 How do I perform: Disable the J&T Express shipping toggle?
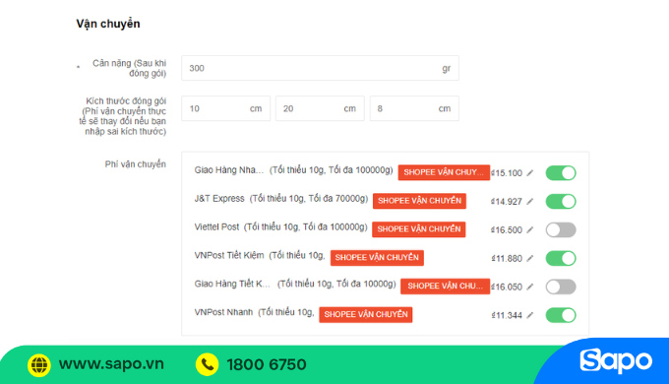(x=561, y=201)
